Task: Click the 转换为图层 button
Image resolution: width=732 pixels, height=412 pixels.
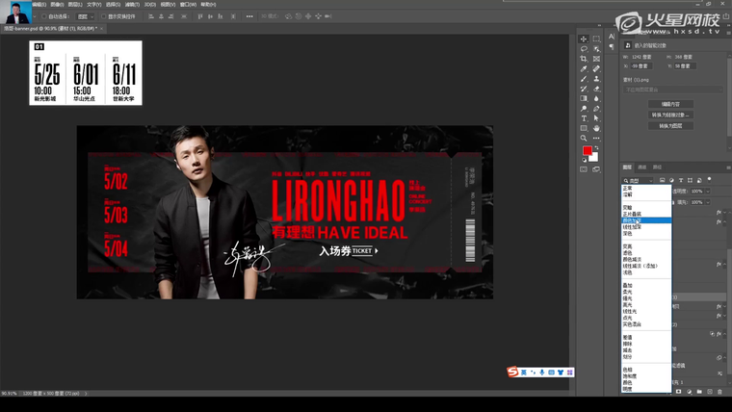Action: coord(670,125)
